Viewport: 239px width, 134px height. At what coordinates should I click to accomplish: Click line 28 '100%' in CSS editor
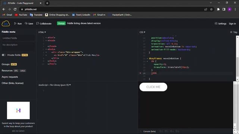click(x=154, y=73)
